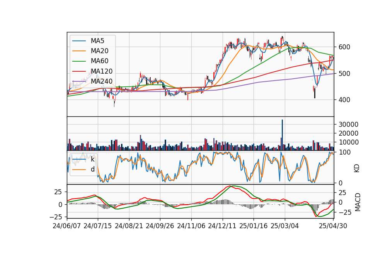Click the green MA60 legend line swatch

(79, 61)
